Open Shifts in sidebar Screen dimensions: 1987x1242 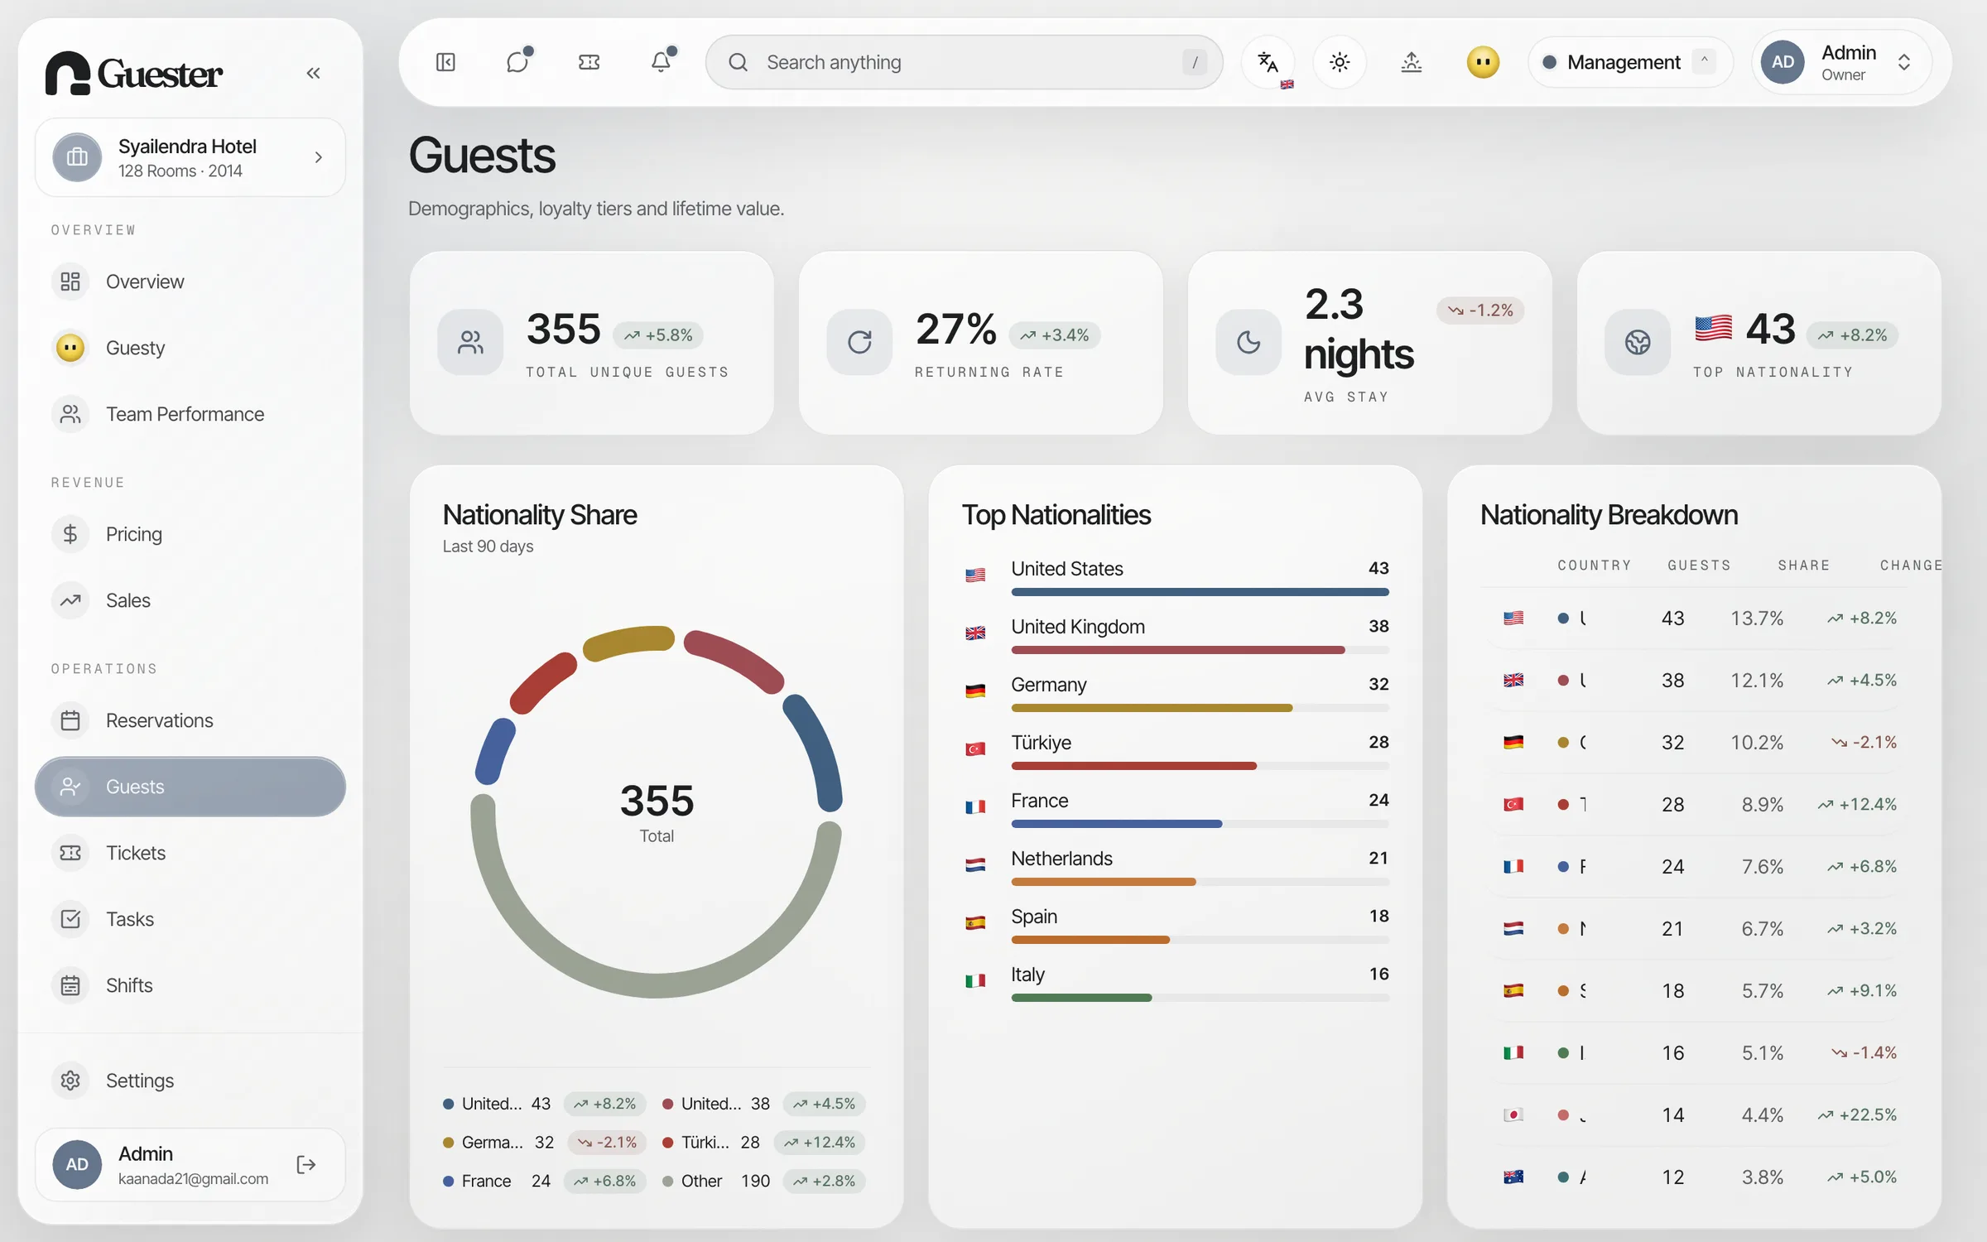tap(190, 985)
